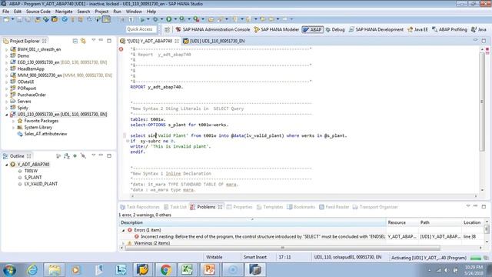Open PowerPoint from the taskbar
492x277 pixels.
[x=209, y=270]
